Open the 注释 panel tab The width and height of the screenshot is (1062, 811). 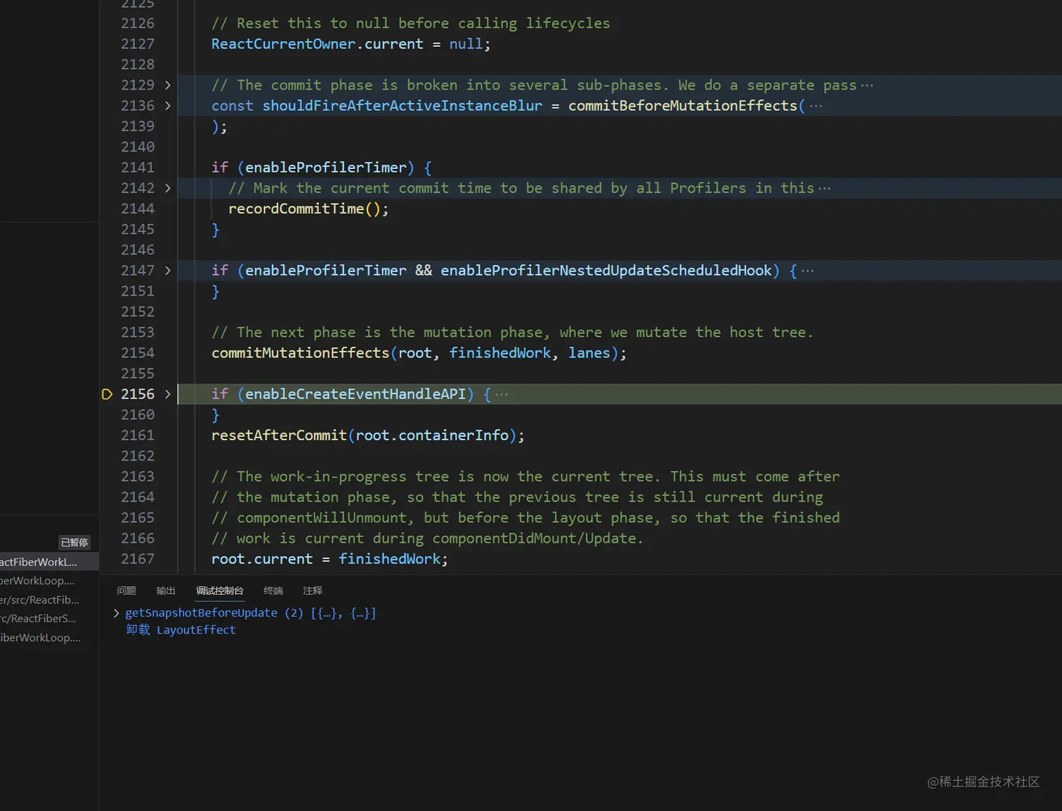click(x=313, y=591)
